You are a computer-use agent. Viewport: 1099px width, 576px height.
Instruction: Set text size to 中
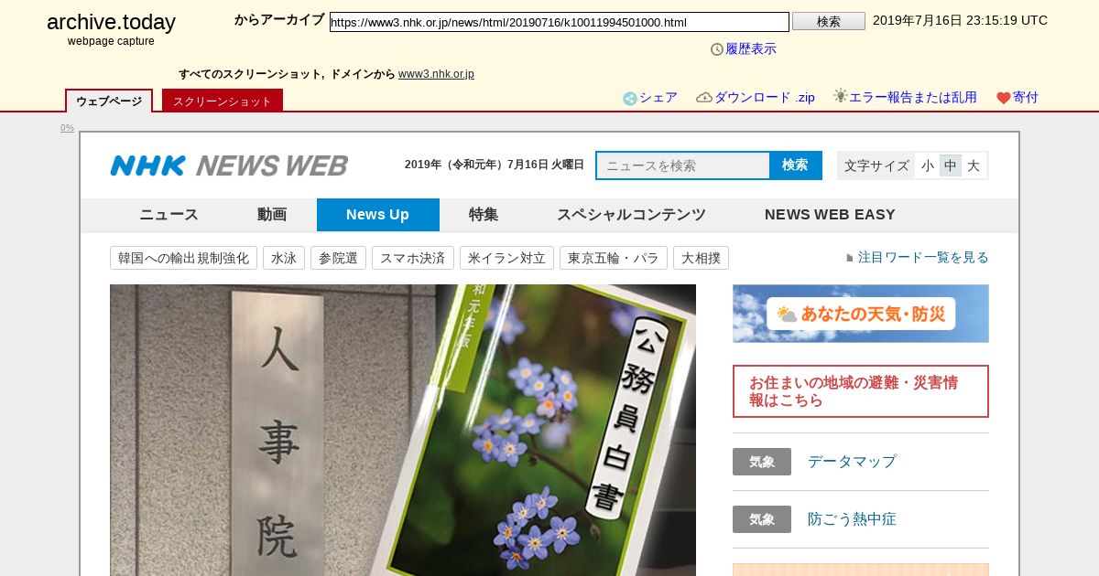951,165
